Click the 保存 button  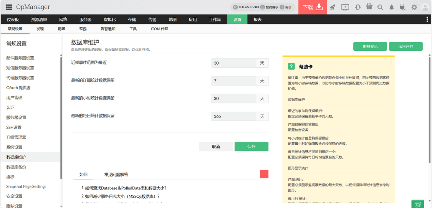coord(251,146)
